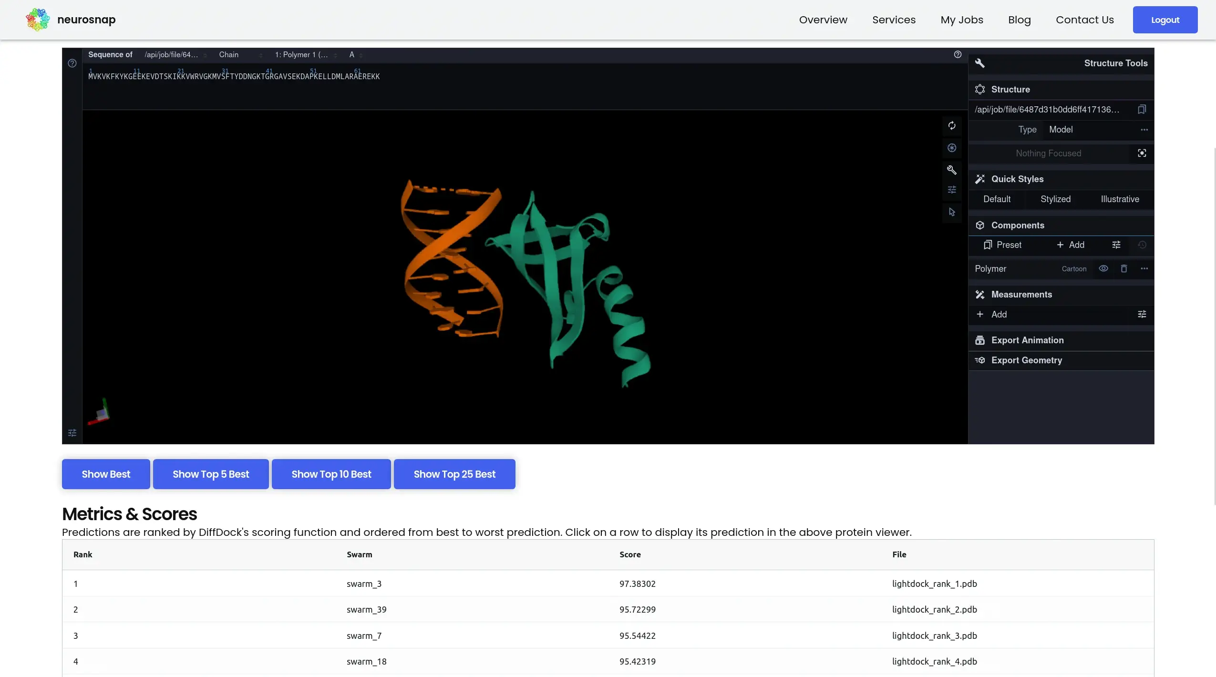
Task: Open the three-dot options for Type Model
Action: [1144, 130]
